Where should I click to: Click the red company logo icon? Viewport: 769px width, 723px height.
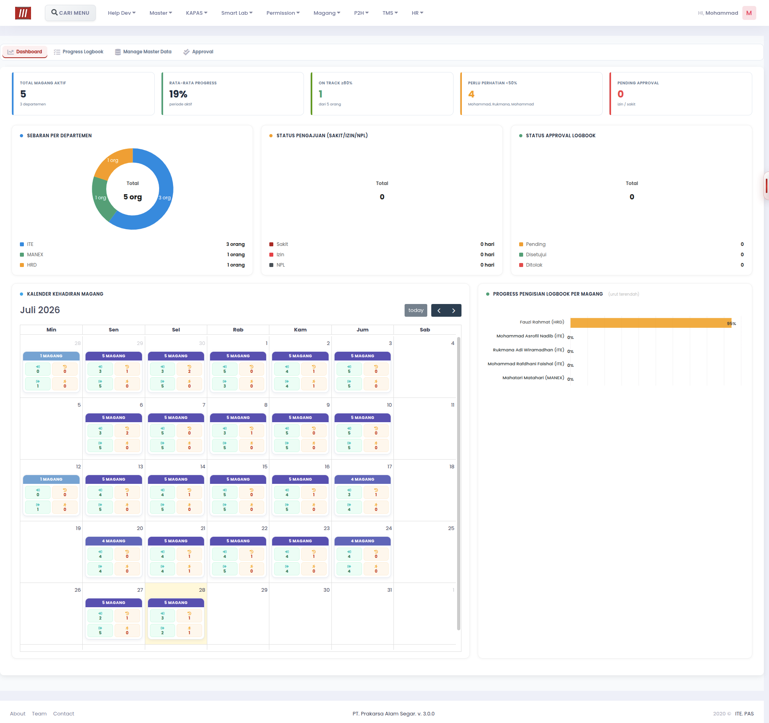coord(23,13)
